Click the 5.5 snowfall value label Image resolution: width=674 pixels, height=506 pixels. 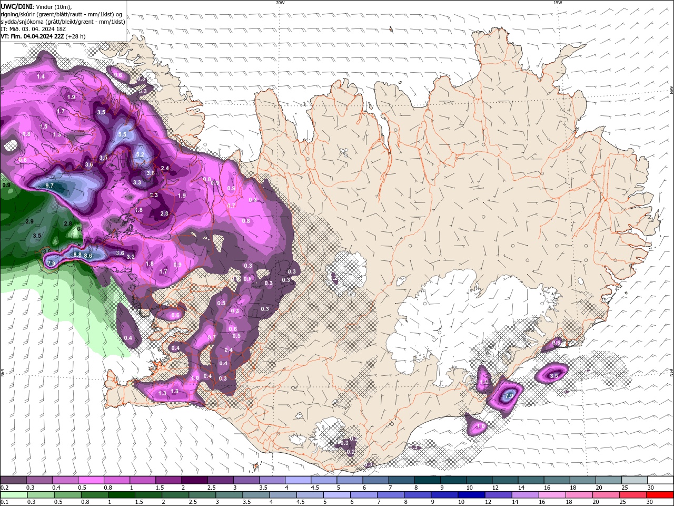123,135
